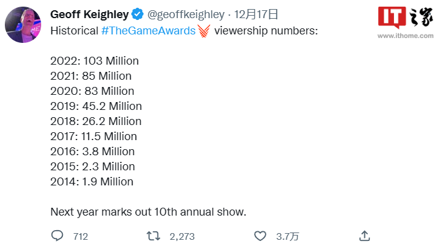440x247 pixels.
Task: Click the retweet arrows icon
Action: pos(154,236)
